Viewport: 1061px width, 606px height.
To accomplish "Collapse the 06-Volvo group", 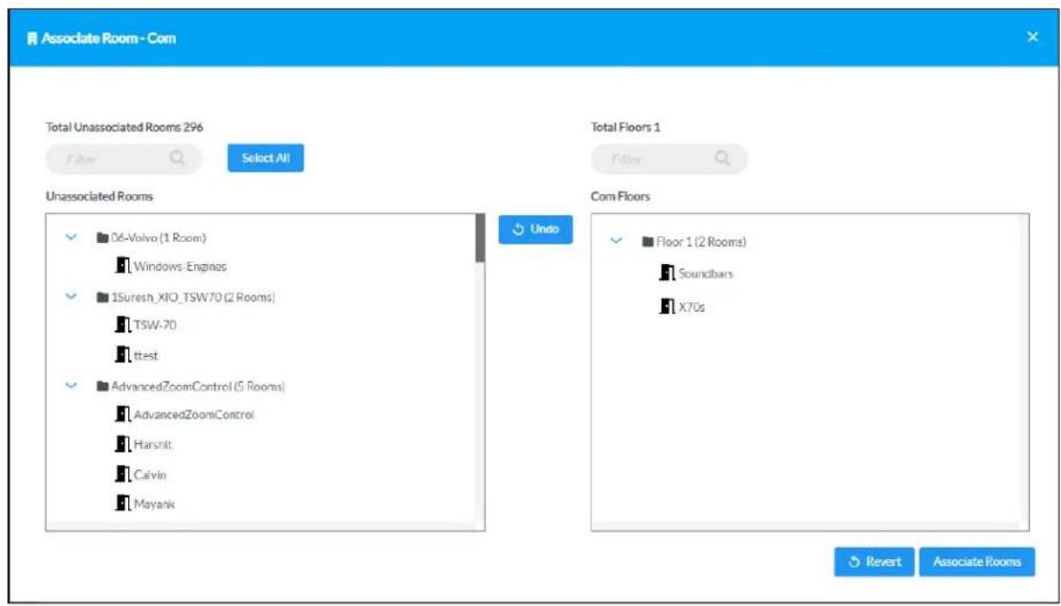I will coord(71,237).
